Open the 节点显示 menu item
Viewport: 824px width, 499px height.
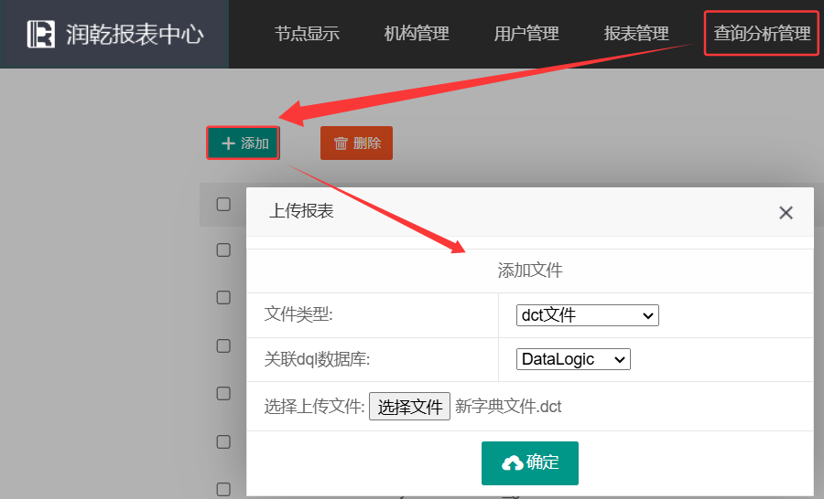coord(307,34)
